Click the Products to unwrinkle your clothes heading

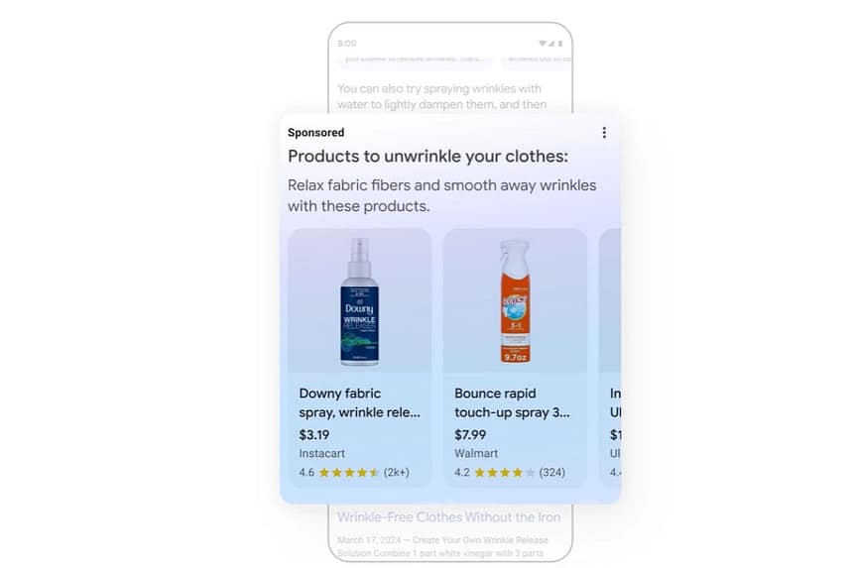(427, 157)
